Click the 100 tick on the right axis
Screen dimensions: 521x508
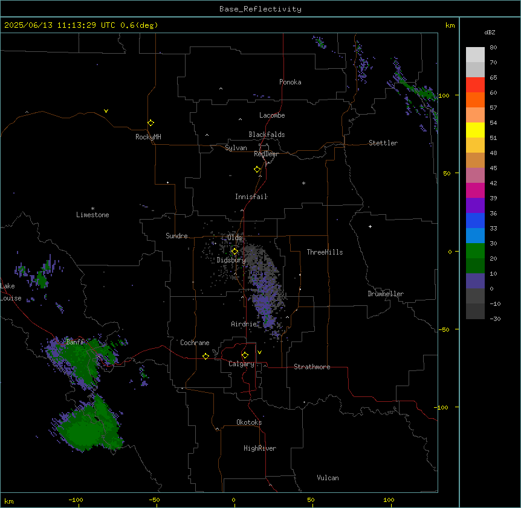[444, 95]
